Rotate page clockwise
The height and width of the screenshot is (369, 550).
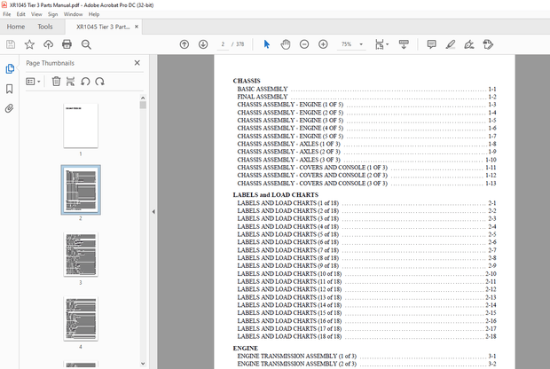(100, 82)
